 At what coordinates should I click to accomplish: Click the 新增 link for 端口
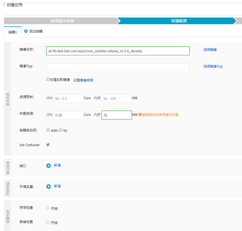(x=57, y=165)
